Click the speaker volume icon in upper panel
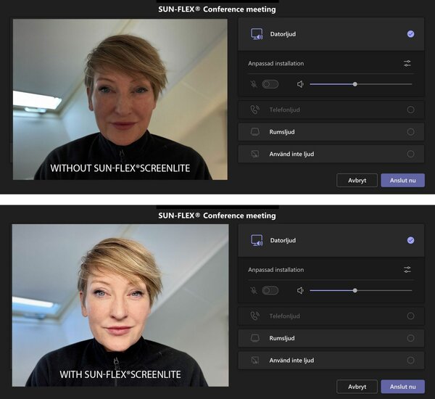 coord(300,84)
